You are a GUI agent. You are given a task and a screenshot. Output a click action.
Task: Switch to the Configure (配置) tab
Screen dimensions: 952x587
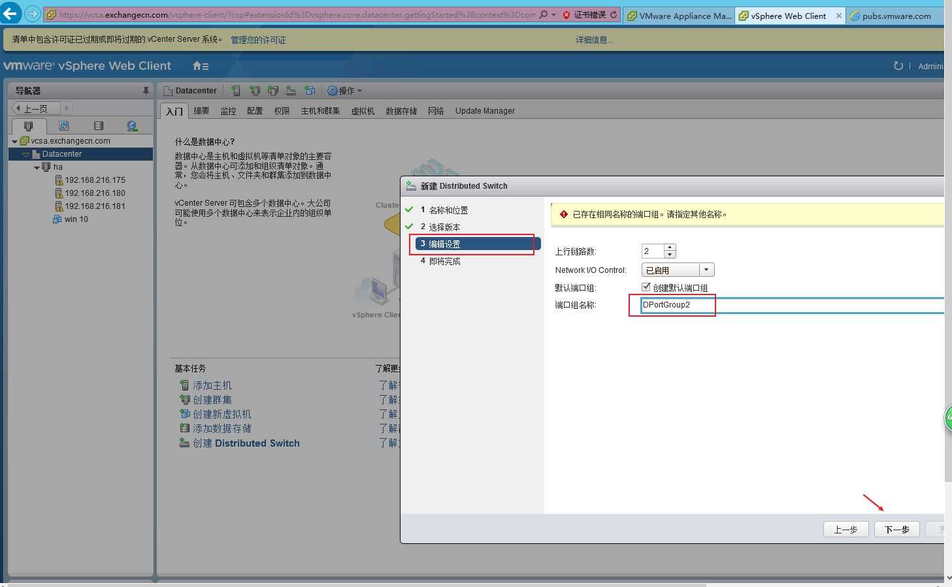pos(255,111)
